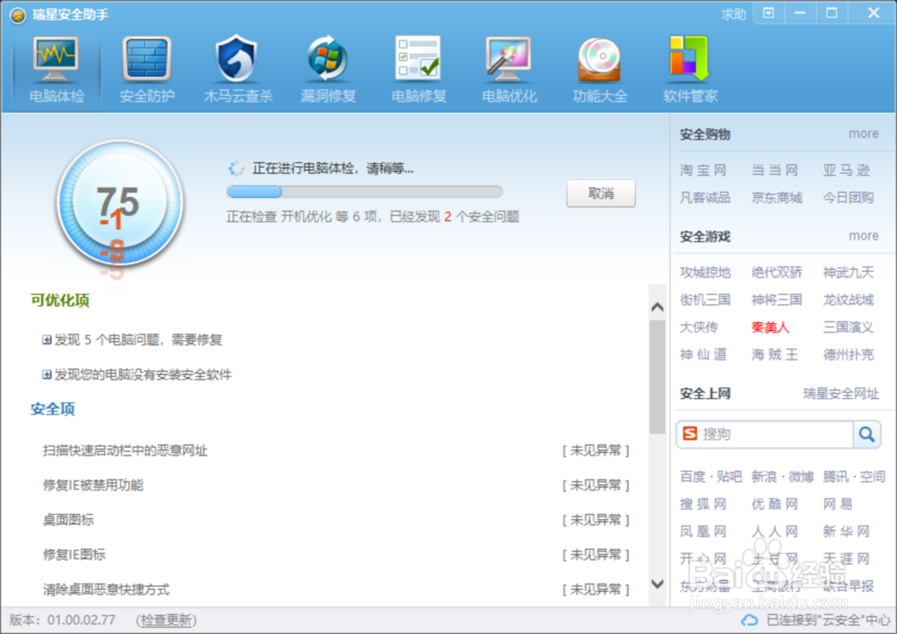Screen dimensions: 897x634
Task: Open 淘宝网 shopping link
Action: point(703,169)
